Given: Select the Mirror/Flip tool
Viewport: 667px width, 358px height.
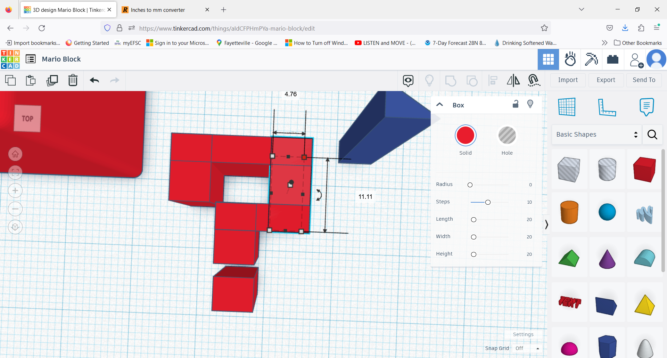Looking at the screenshot, I should [513, 80].
